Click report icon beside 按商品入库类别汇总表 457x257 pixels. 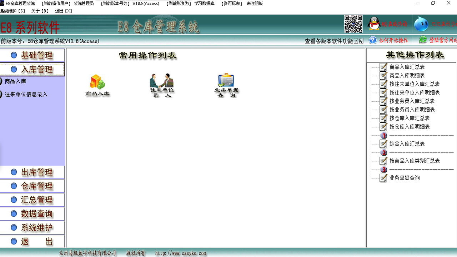(x=383, y=161)
